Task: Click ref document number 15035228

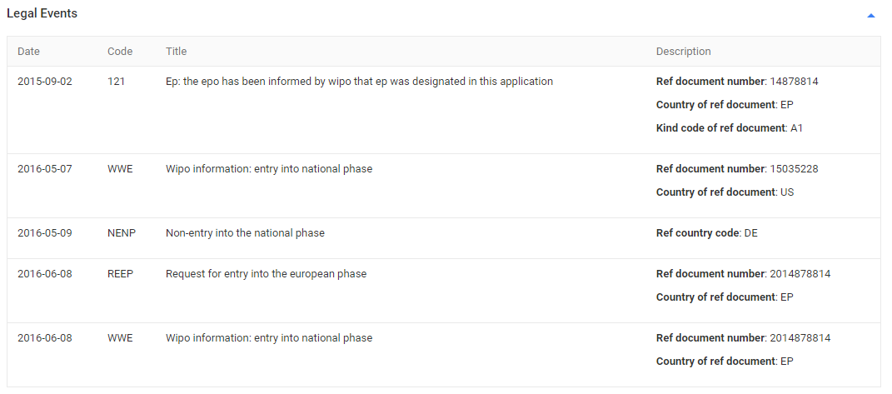Action: [x=737, y=169]
